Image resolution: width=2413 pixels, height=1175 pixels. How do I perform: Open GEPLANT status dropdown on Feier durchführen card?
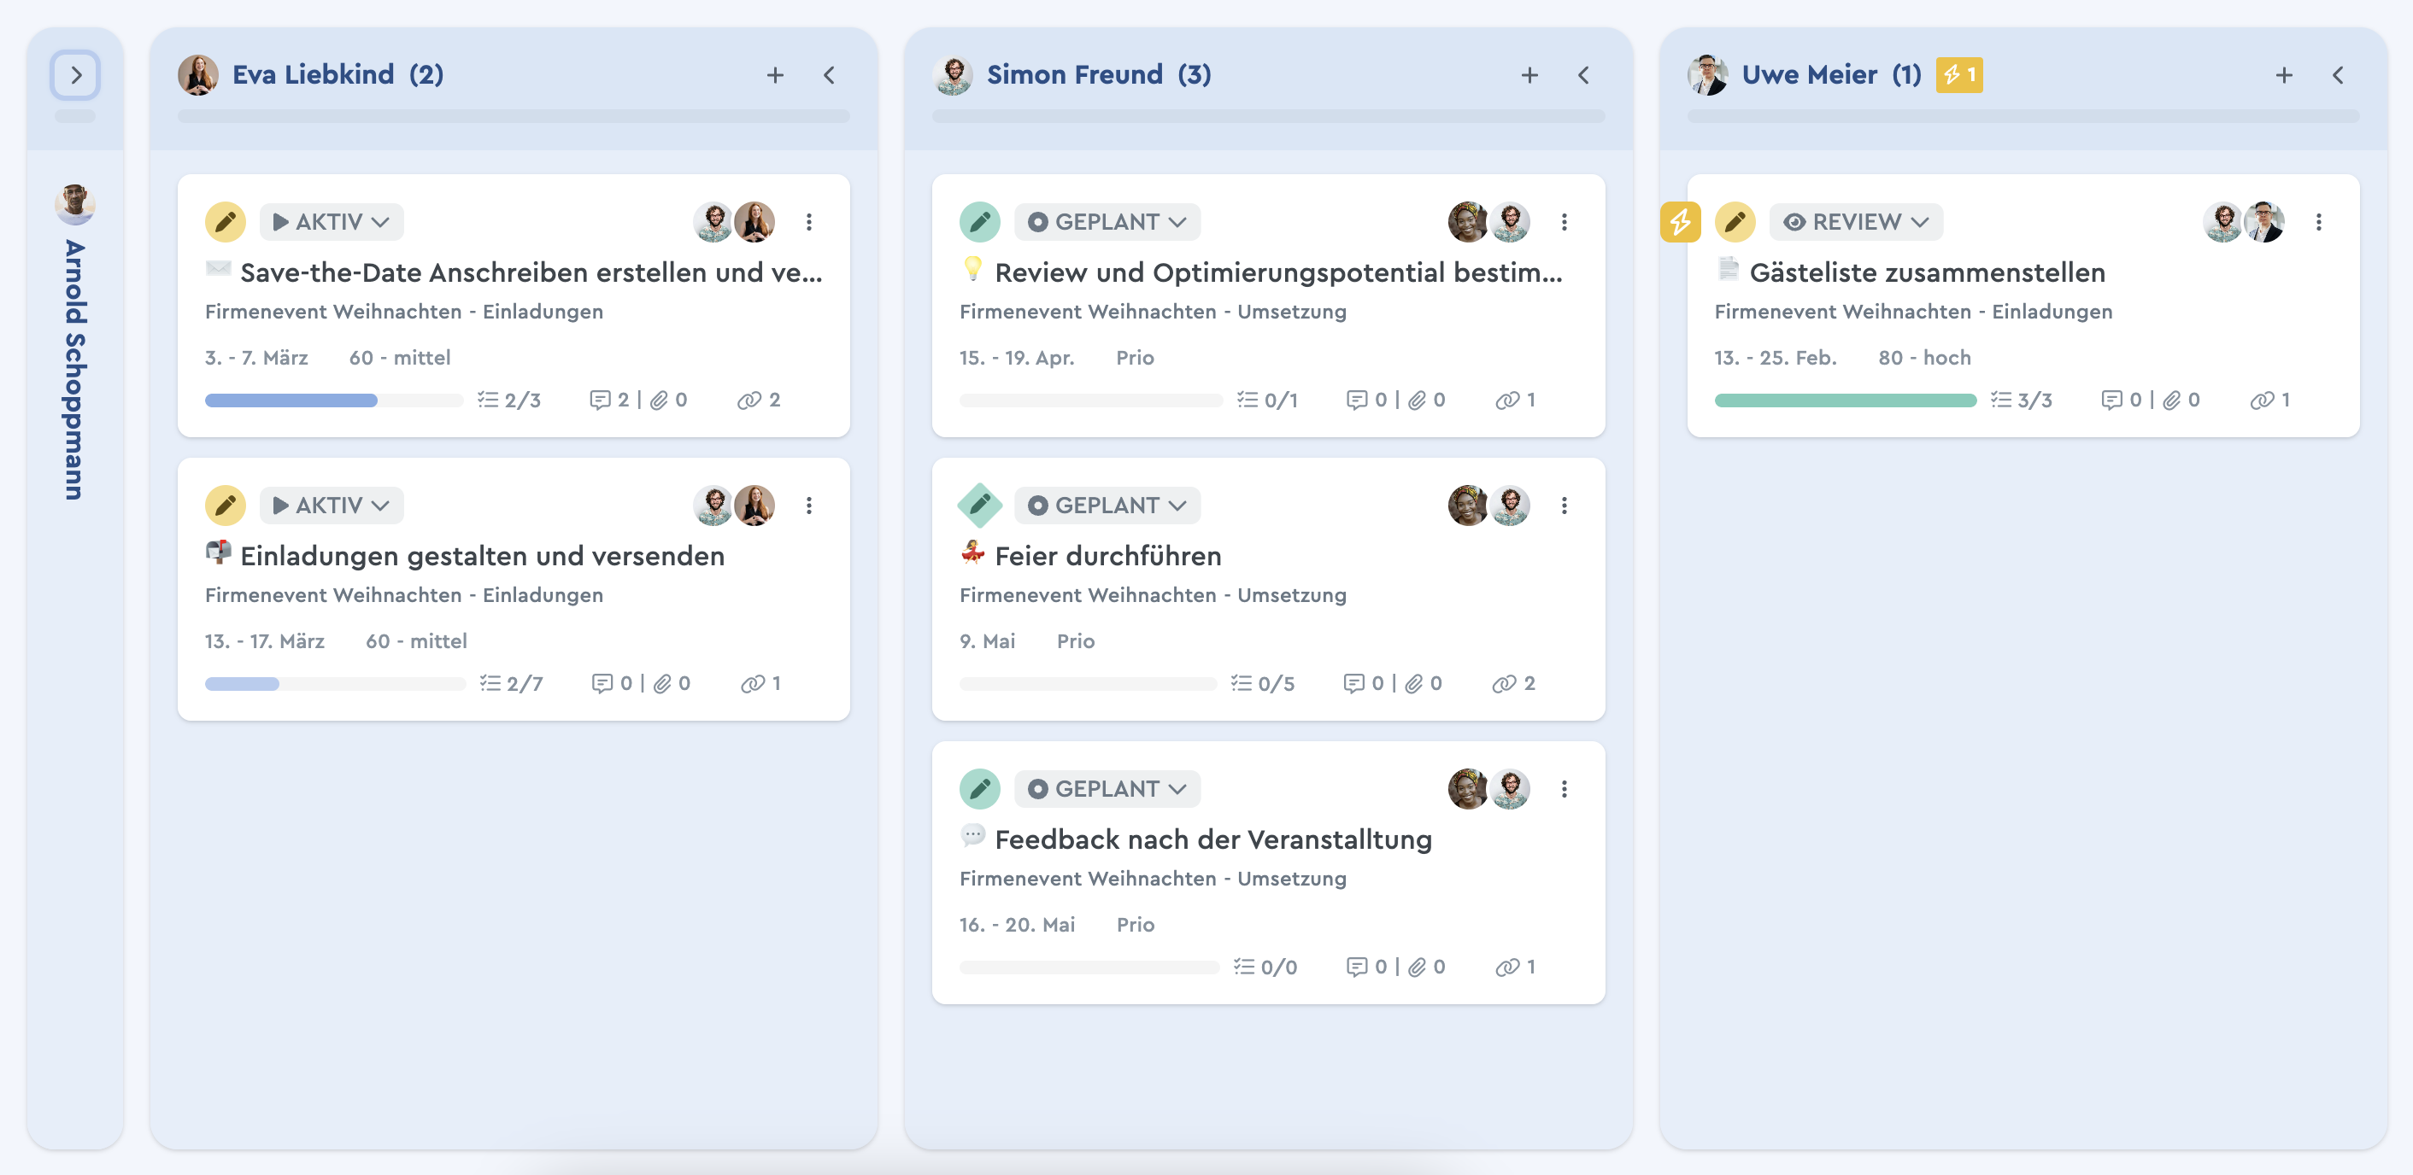(x=1107, y=506)
